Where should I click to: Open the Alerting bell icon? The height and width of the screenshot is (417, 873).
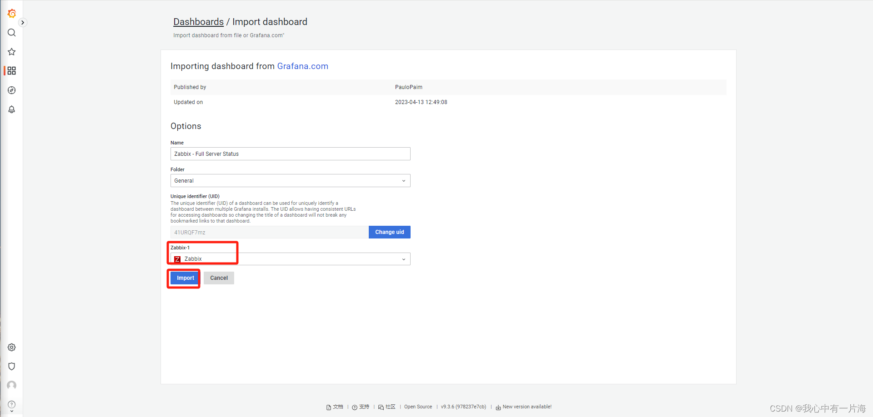[12, 109]
